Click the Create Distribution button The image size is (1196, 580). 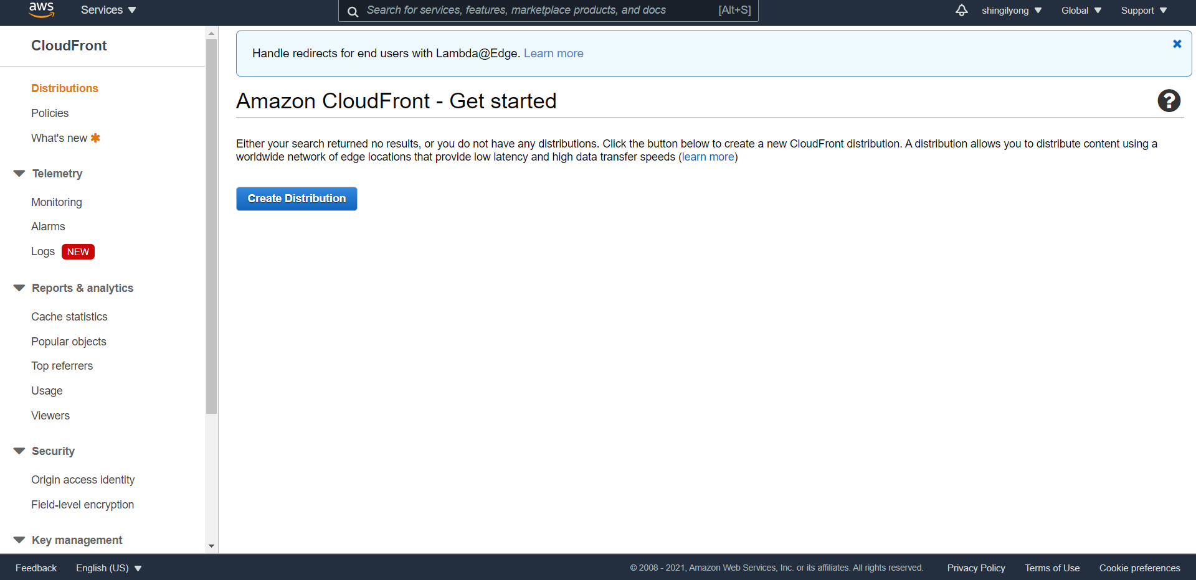(x=297, y=199)
